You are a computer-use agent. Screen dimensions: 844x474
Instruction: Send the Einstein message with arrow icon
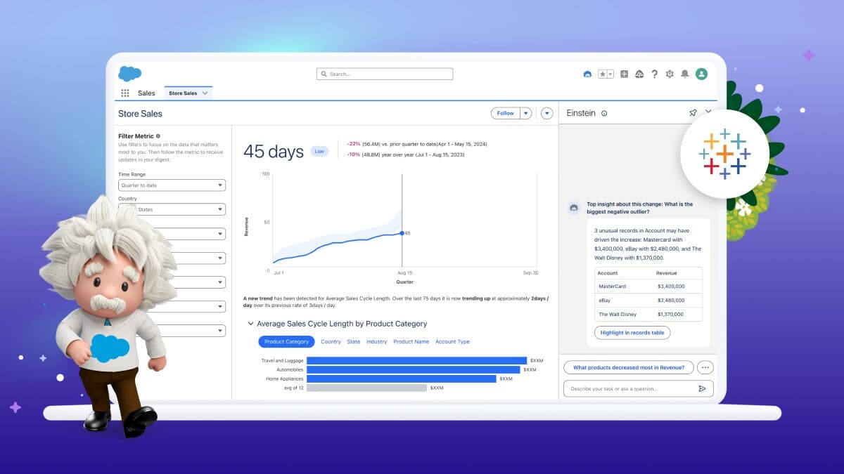pyautogui.click(x=702, y=388)
